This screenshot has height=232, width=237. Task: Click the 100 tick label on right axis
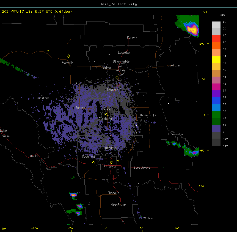pos(202,44)
